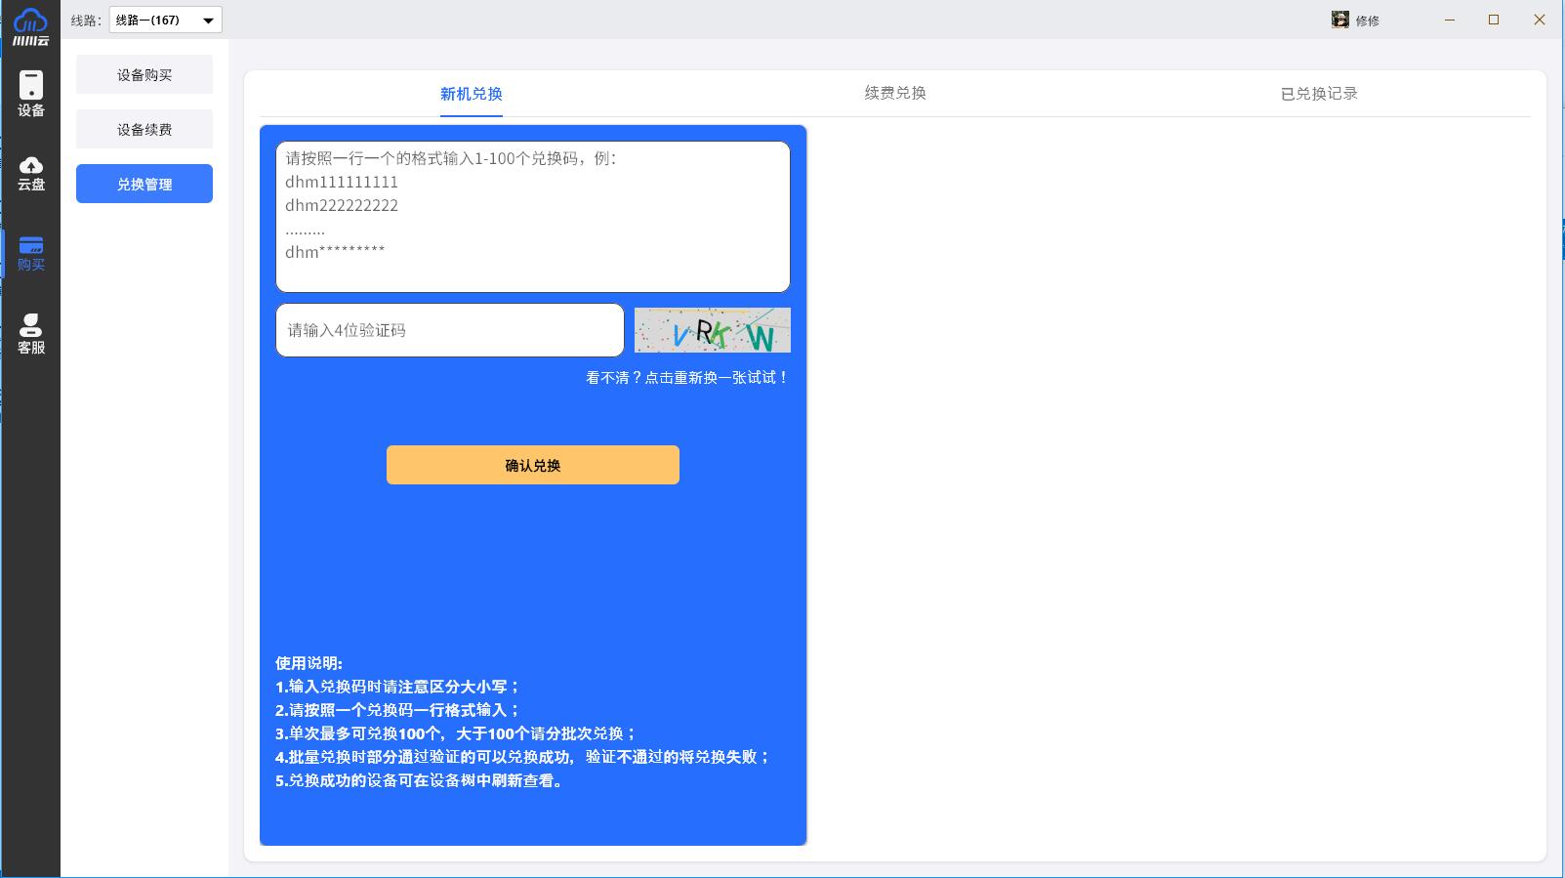Expand the 线路 line selection dropdown

click(165, 20)
